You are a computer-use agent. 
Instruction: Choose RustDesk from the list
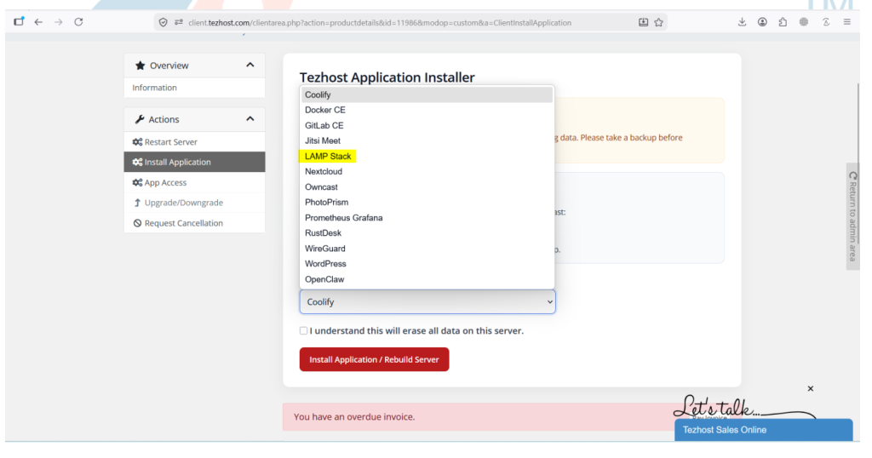pos(427,233)
